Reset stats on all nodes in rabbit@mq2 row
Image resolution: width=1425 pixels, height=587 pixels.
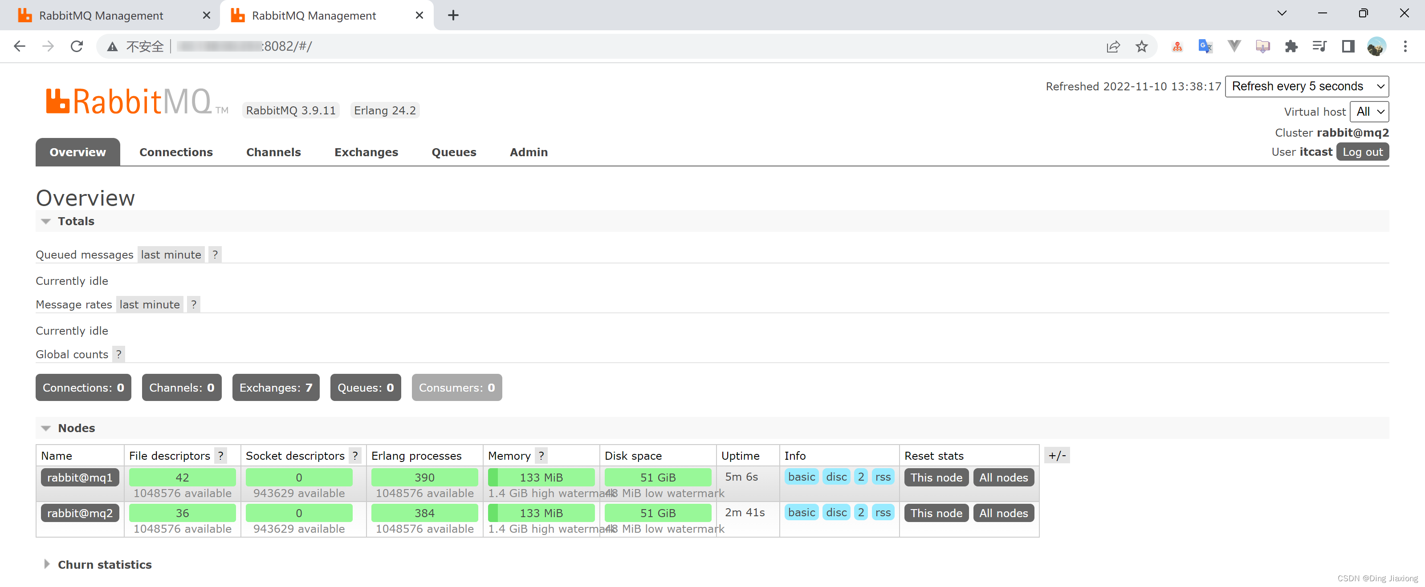(1003, 513)
